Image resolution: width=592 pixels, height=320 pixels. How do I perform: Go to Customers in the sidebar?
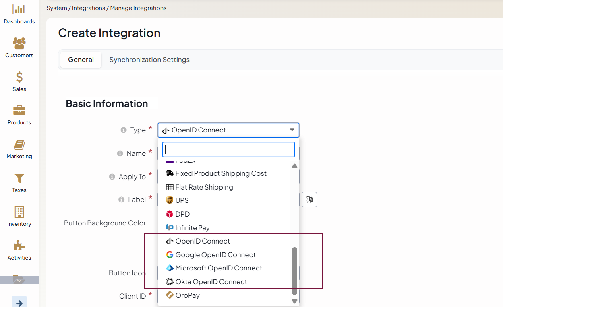tap(19, 43)
